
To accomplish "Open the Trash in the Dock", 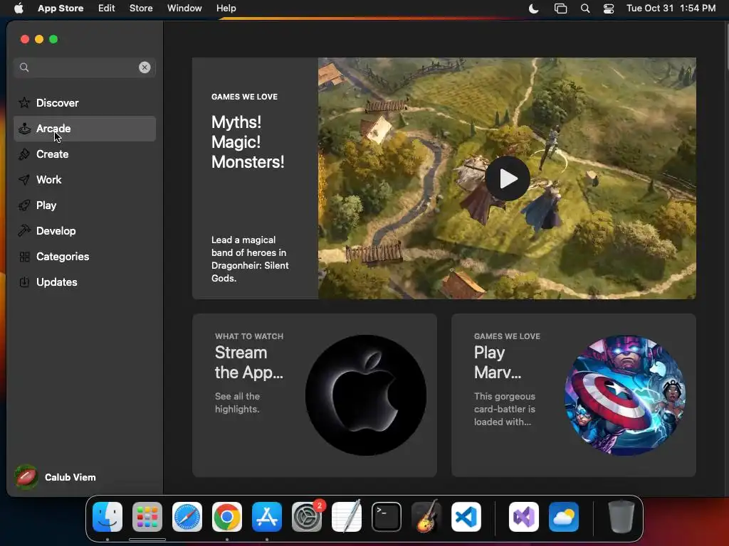I will pos(622,517).
